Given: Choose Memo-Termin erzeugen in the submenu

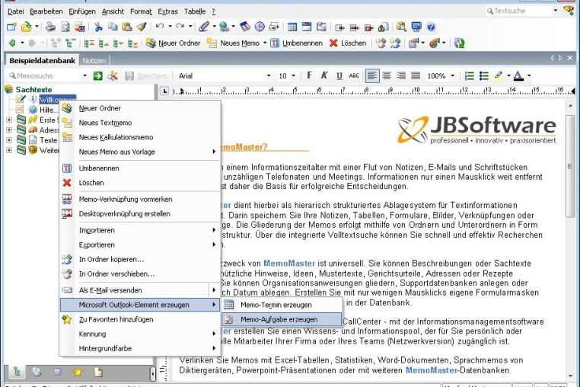Looking at the screenshot, I should tap(282, 305).
